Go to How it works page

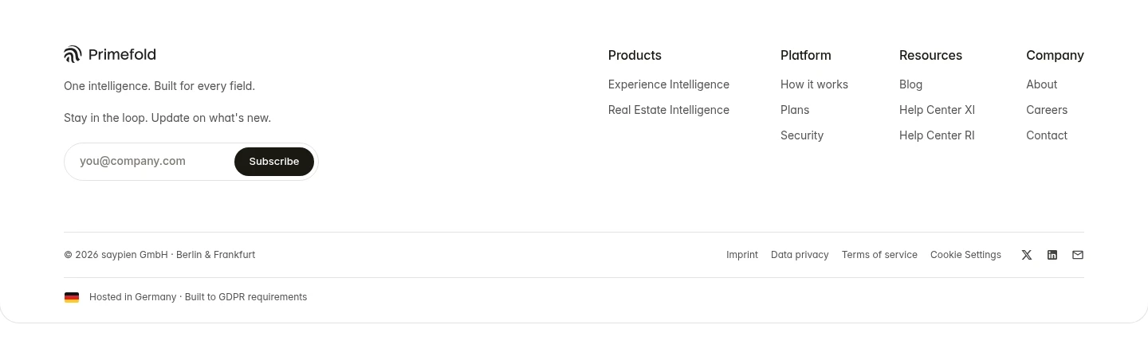tap(814, 84)
